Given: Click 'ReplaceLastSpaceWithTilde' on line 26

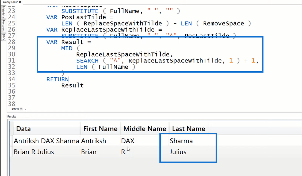Looking at the screenshot, I should (108, 30).
